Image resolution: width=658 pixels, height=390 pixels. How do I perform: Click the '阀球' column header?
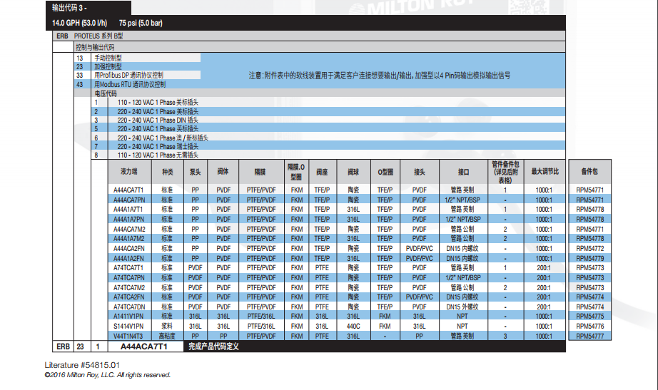pyautogui.click(x=353, y=172)
